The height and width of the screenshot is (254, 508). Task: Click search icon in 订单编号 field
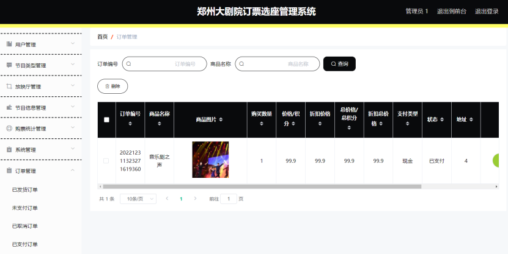128,64
